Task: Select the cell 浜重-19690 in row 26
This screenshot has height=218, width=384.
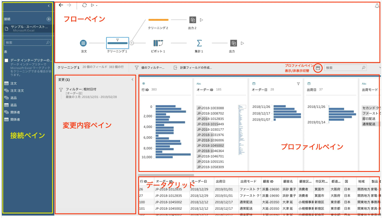Action: 271,189
